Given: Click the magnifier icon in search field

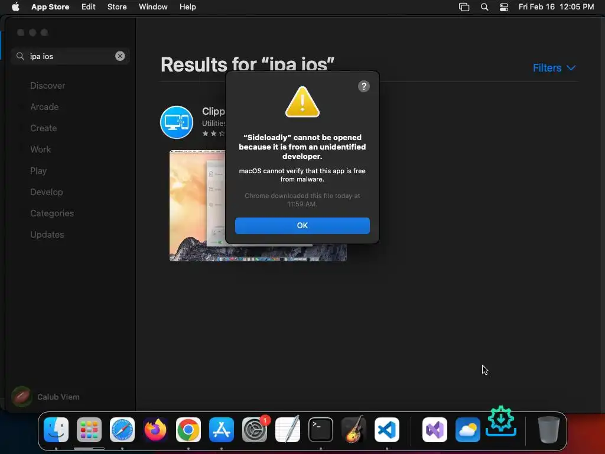Looking at the screenshot, I should [20, 56].
